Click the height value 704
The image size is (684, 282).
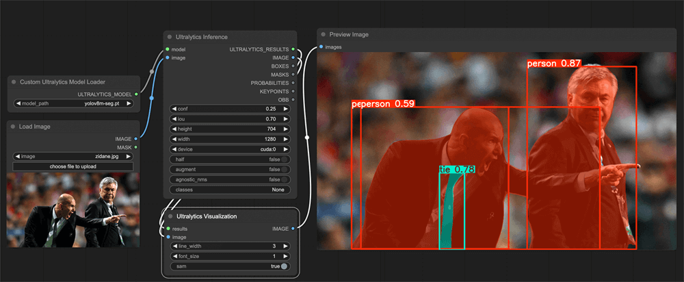[x=273, y=129]
